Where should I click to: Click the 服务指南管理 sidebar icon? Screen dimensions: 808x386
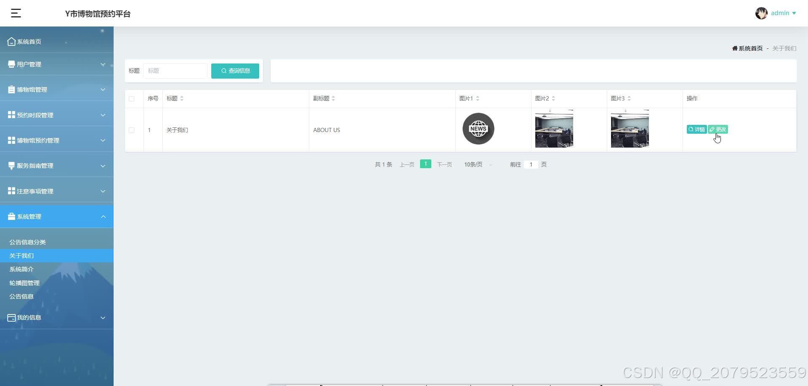click(11, 166)
